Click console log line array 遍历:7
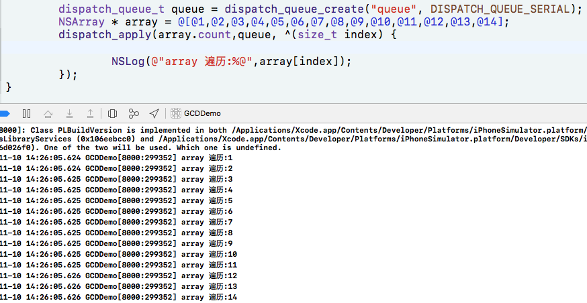587x303 pixels. (x=116, y=223)
